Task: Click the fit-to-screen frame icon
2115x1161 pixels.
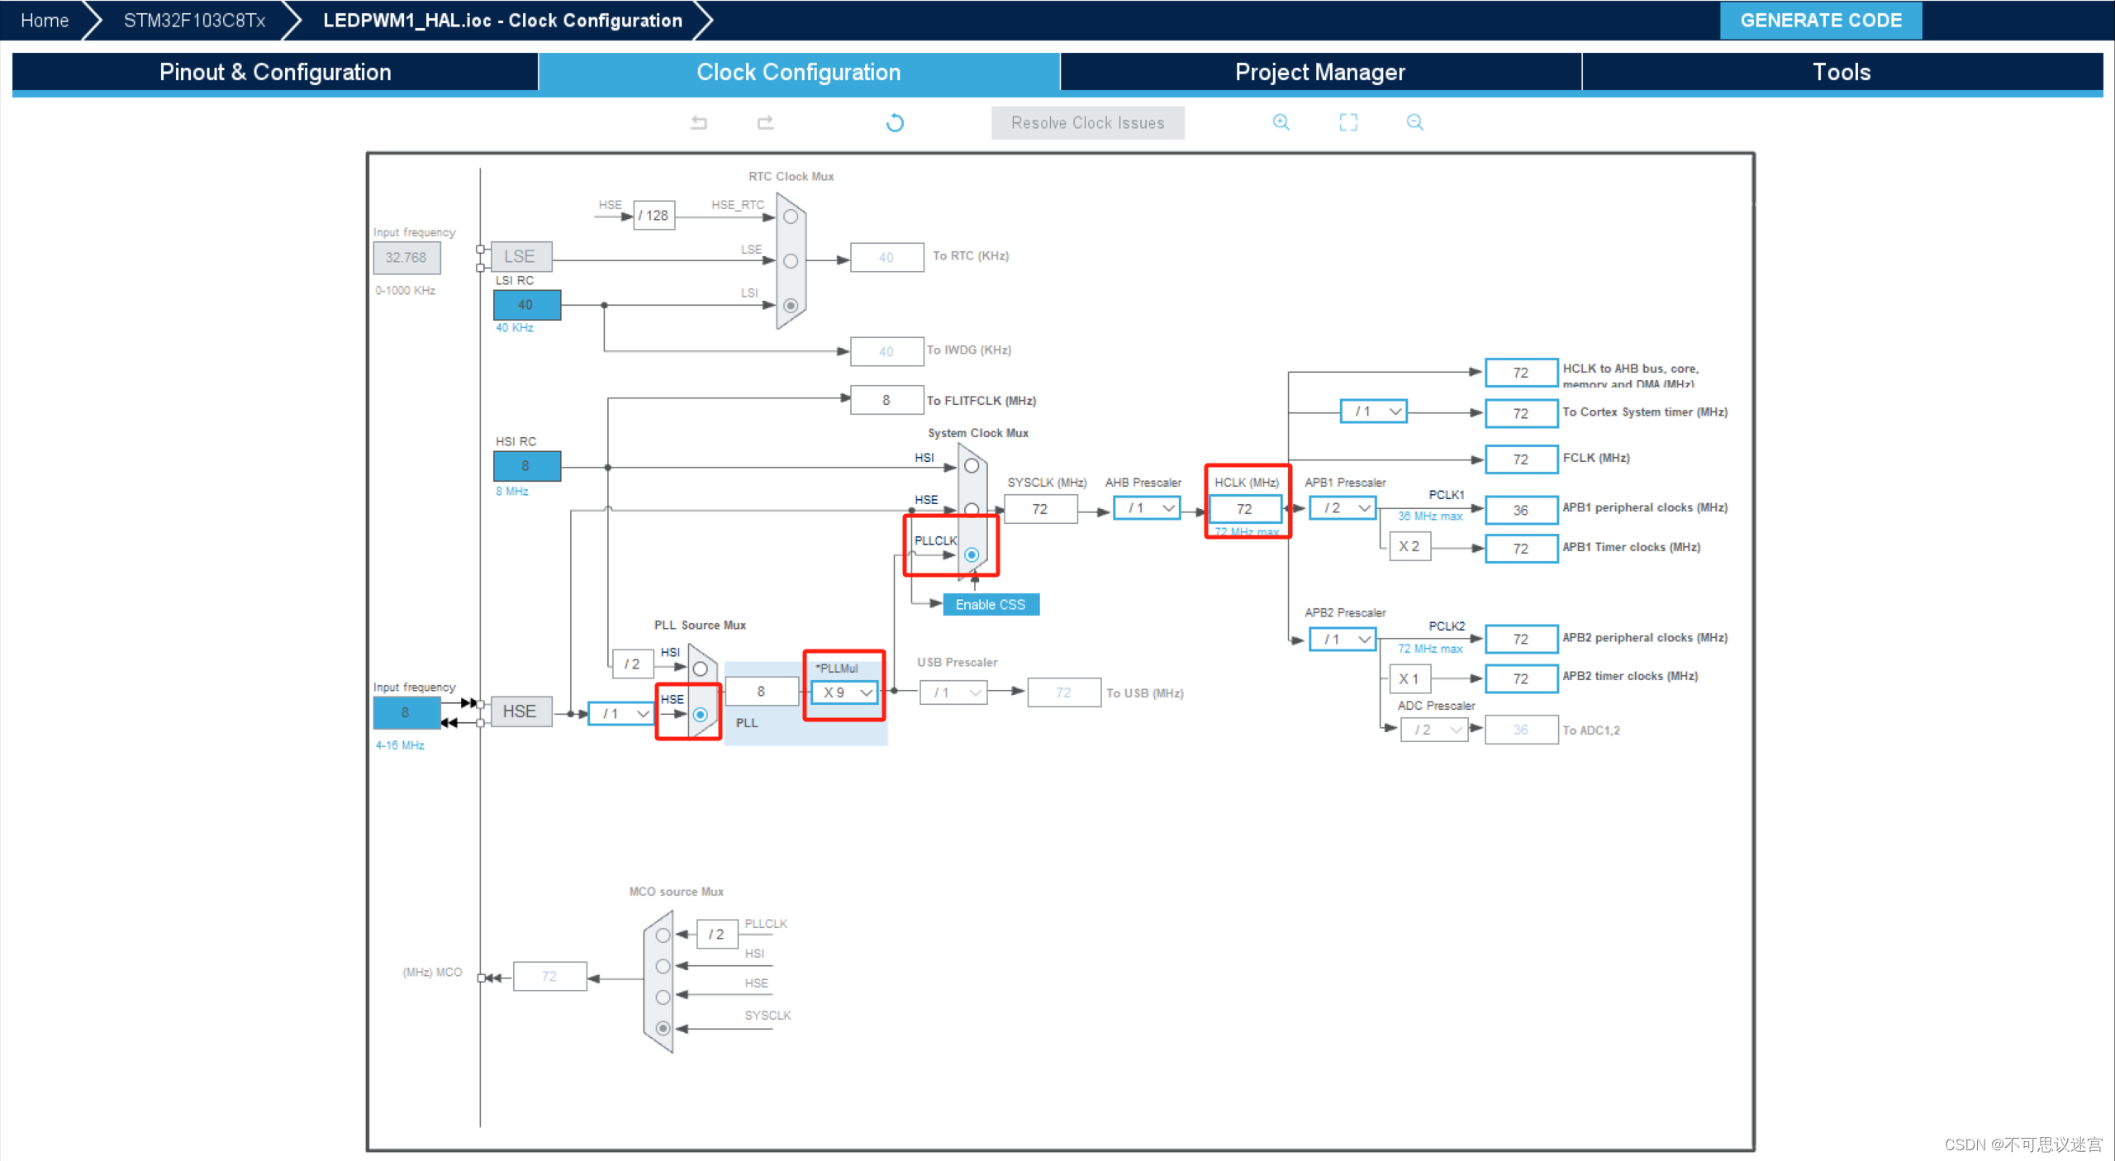Action: (1347, 122)
